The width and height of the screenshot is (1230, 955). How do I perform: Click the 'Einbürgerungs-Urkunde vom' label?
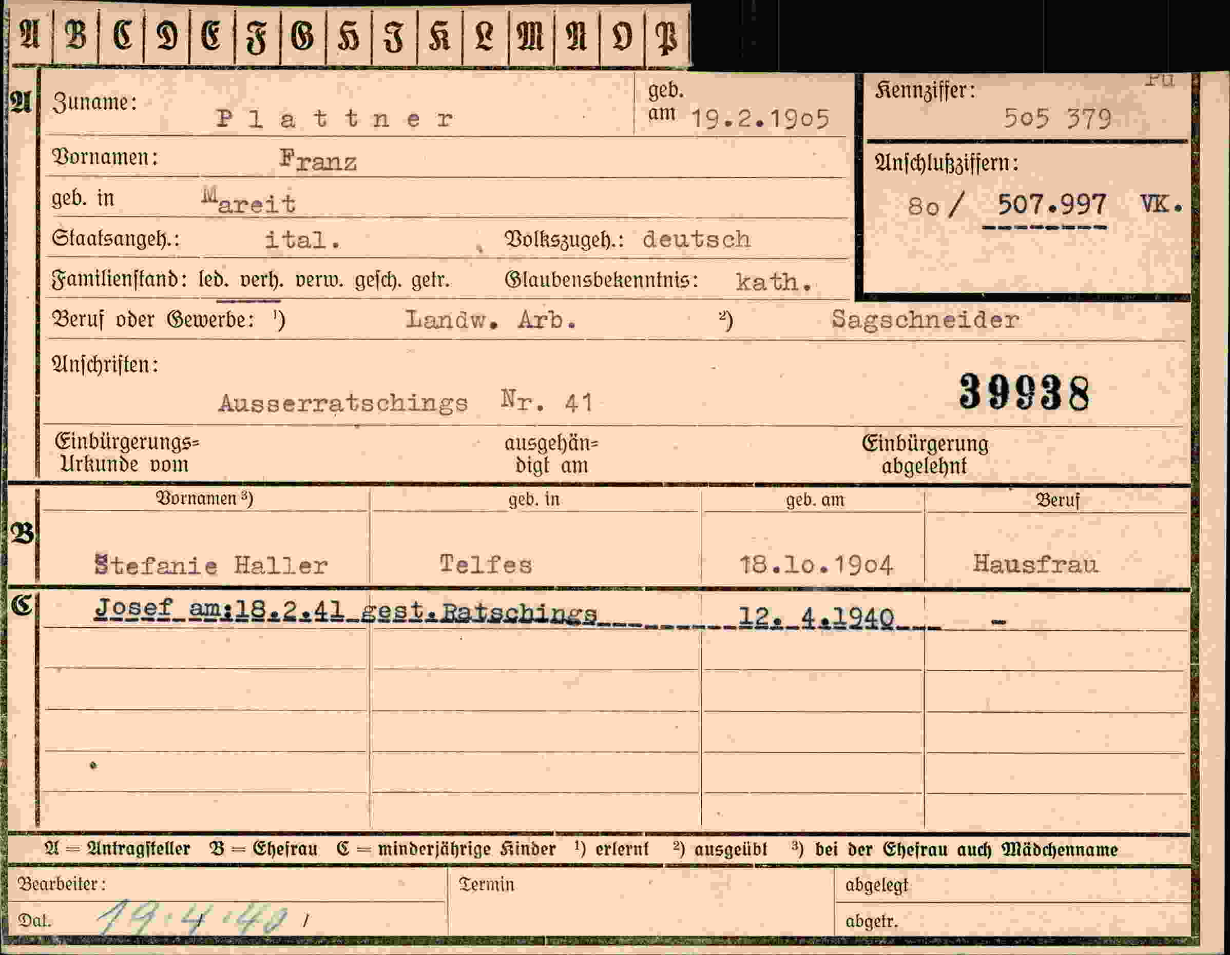127,453
